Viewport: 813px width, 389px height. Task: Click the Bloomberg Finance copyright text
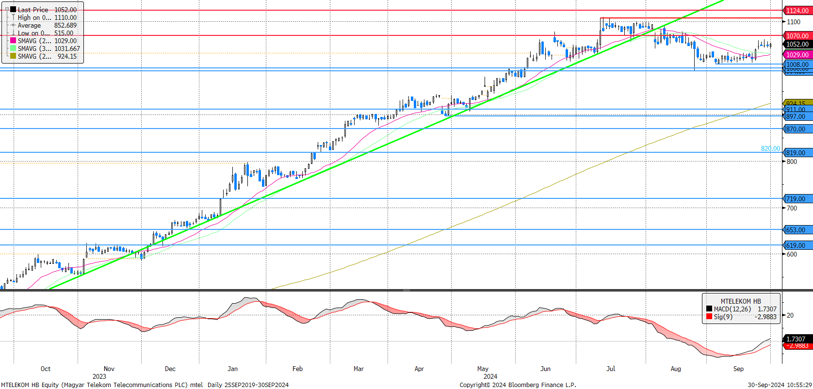click(x=518, y=385)
